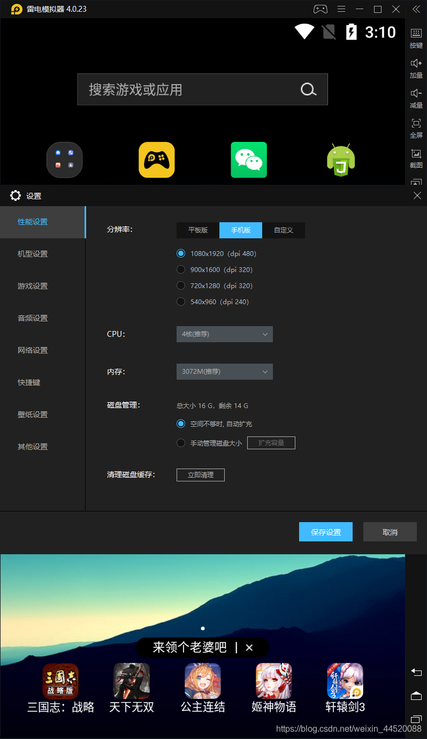Click the Android back arrow icon
The image size is (427, 739).
pyautogui.click(x=416, y=672)
